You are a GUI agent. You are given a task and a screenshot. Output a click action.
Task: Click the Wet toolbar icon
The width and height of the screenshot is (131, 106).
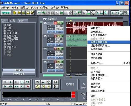122,13
